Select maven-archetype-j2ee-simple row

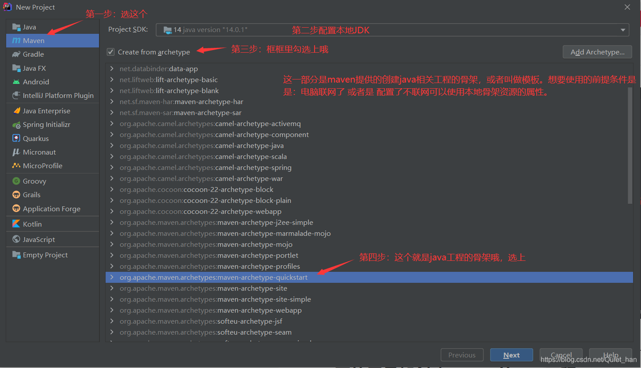(x=369, y=222)
